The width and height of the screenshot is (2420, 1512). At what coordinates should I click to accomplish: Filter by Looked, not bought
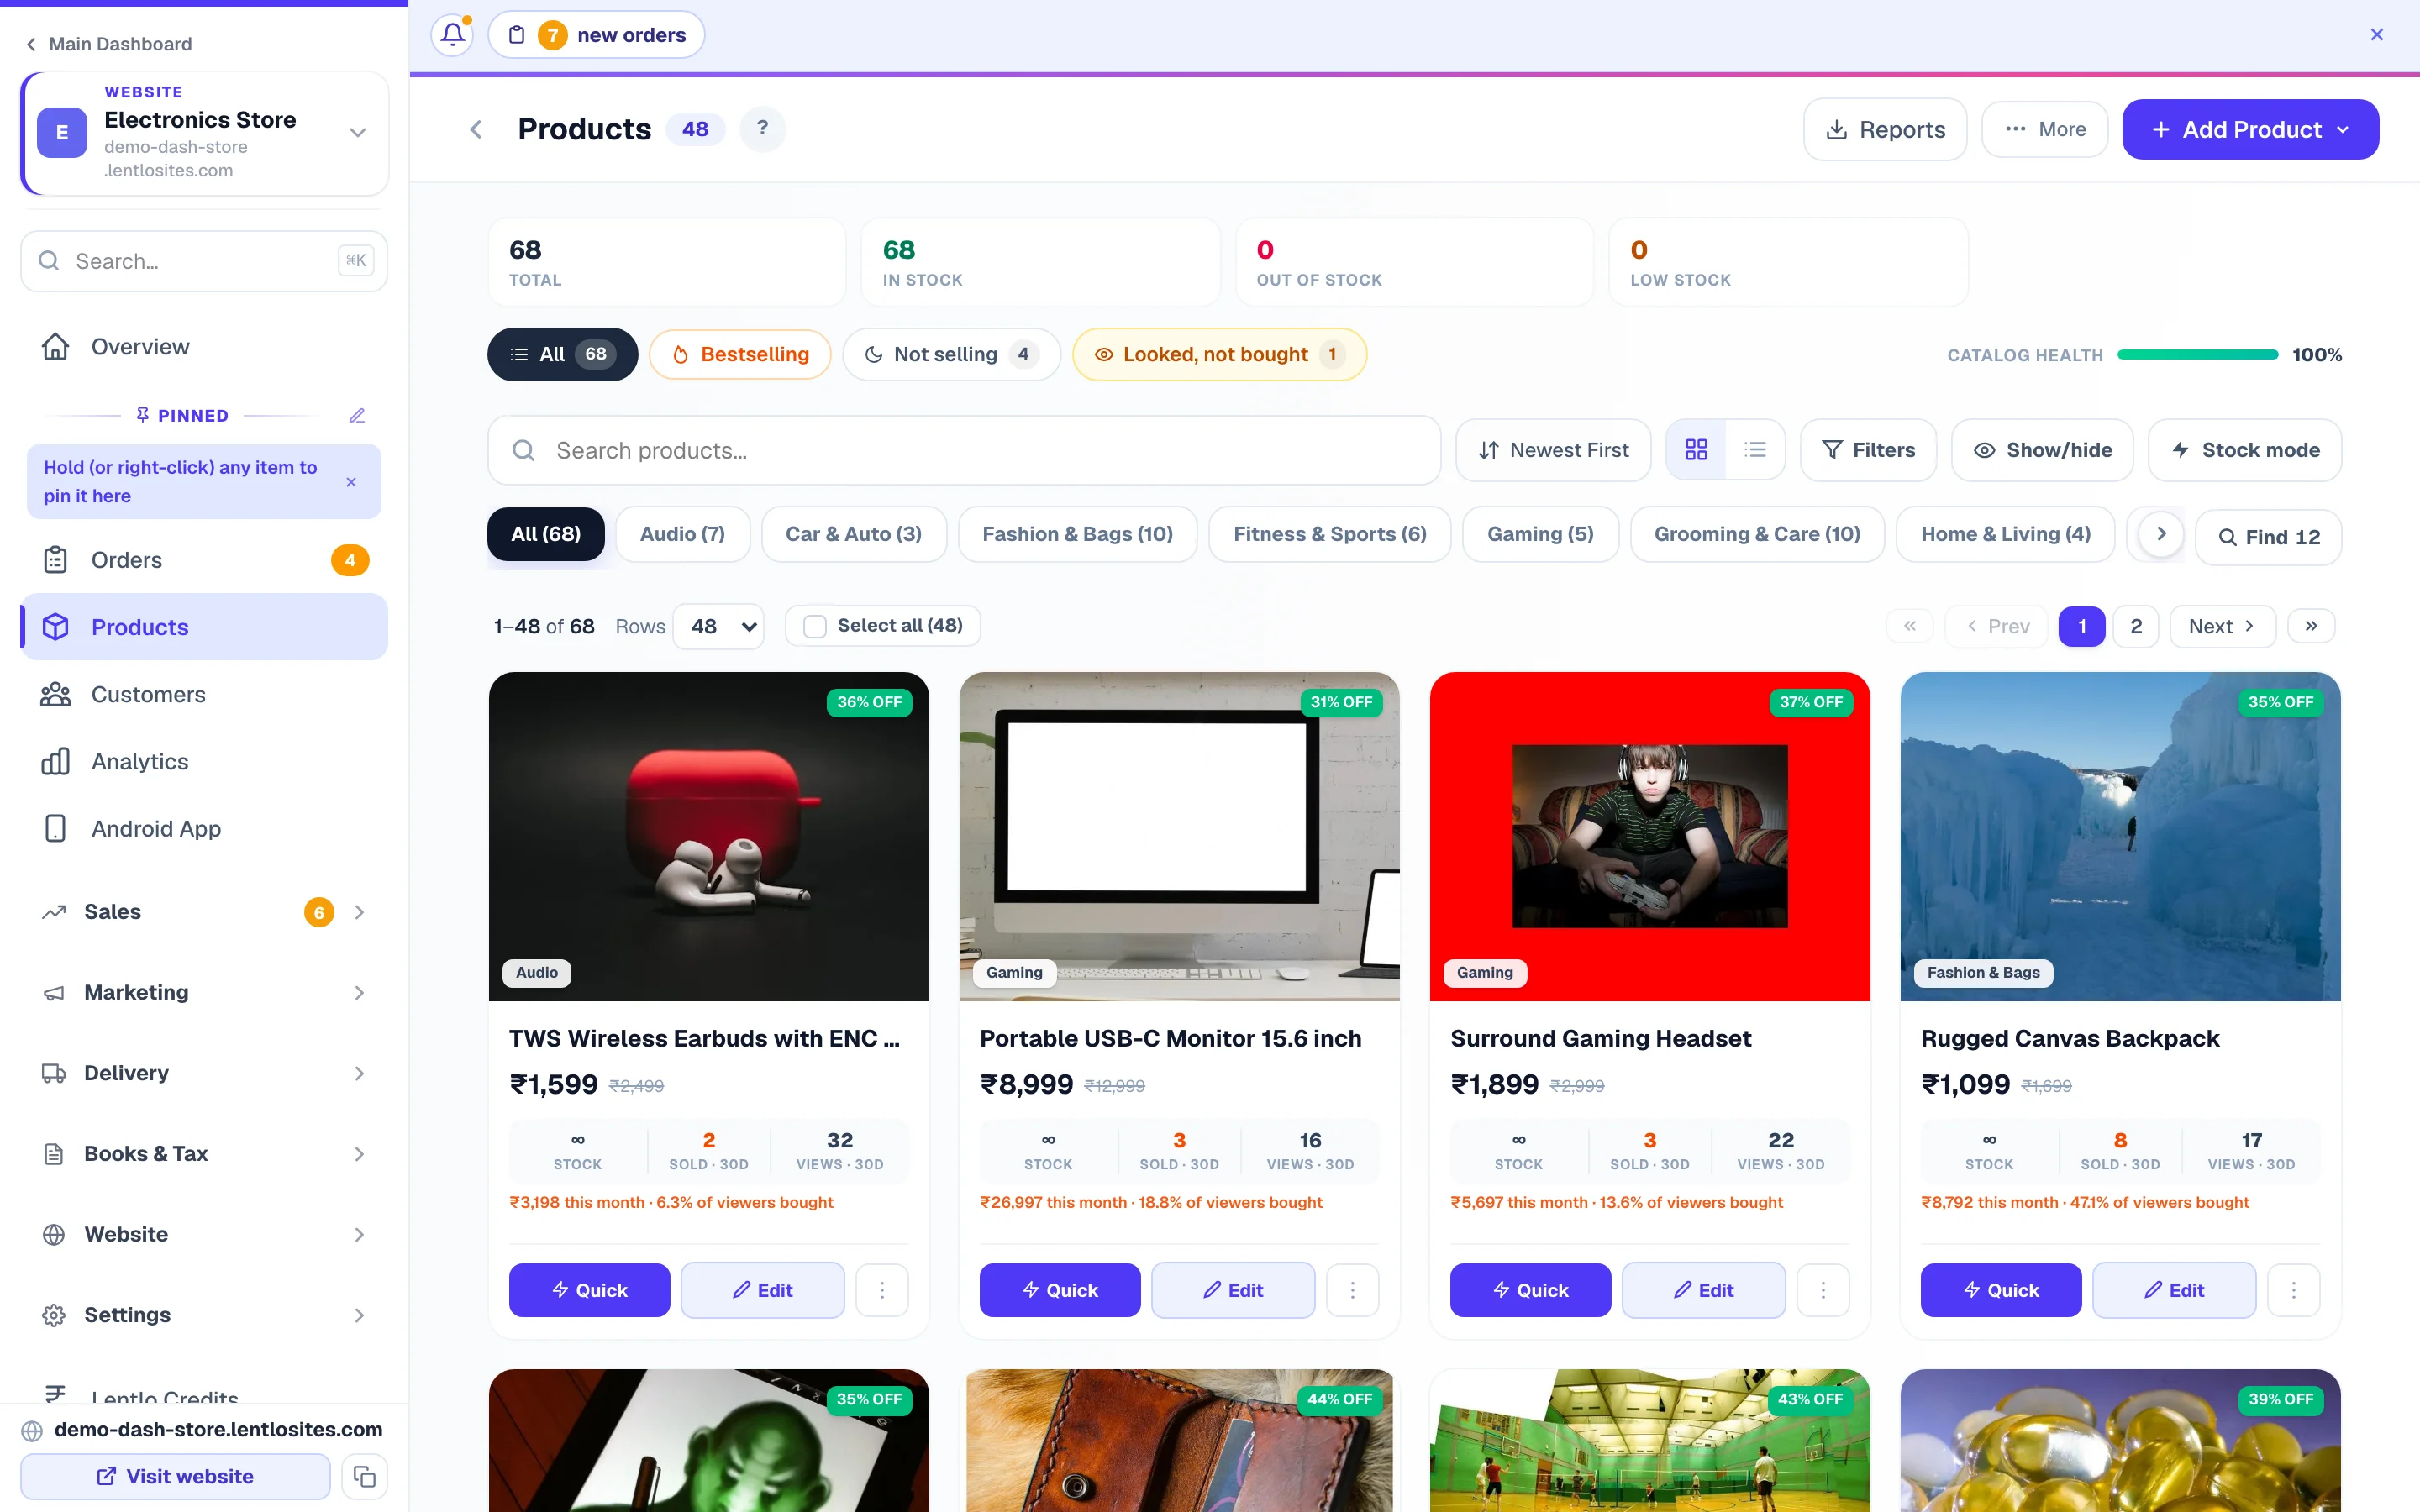coord(1219,354)
